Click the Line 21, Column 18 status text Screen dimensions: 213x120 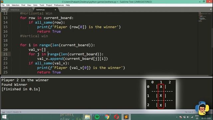click(14, 112)
